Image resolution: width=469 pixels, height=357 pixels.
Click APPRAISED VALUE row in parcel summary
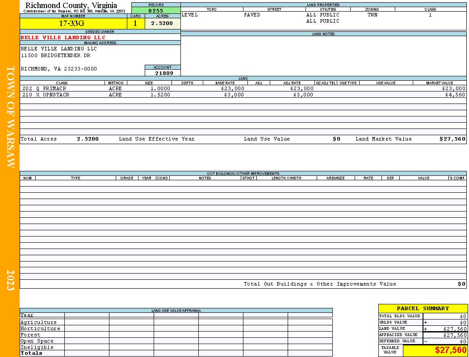tap(423, 335)
